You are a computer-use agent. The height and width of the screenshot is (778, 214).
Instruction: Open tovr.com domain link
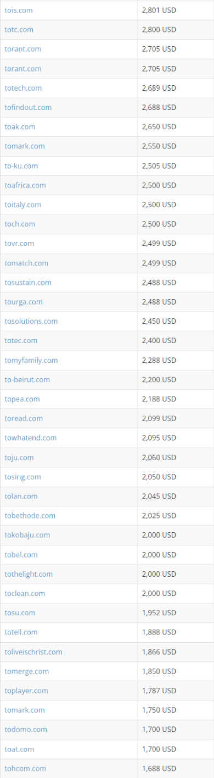19,243
